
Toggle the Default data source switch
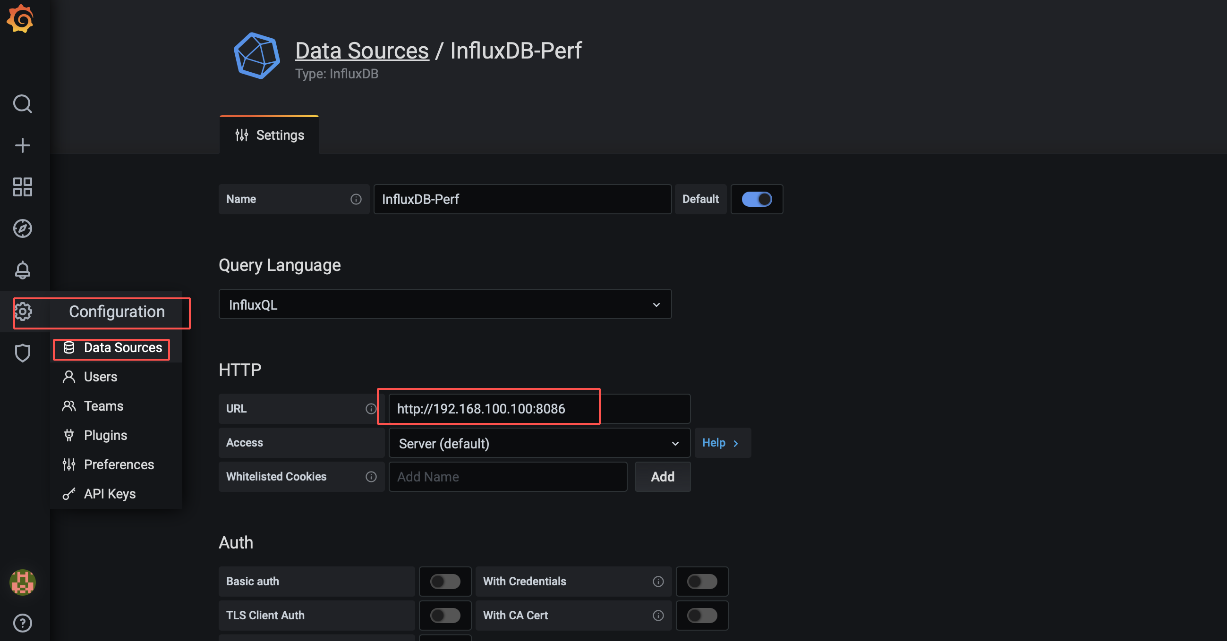coord(757,199)
